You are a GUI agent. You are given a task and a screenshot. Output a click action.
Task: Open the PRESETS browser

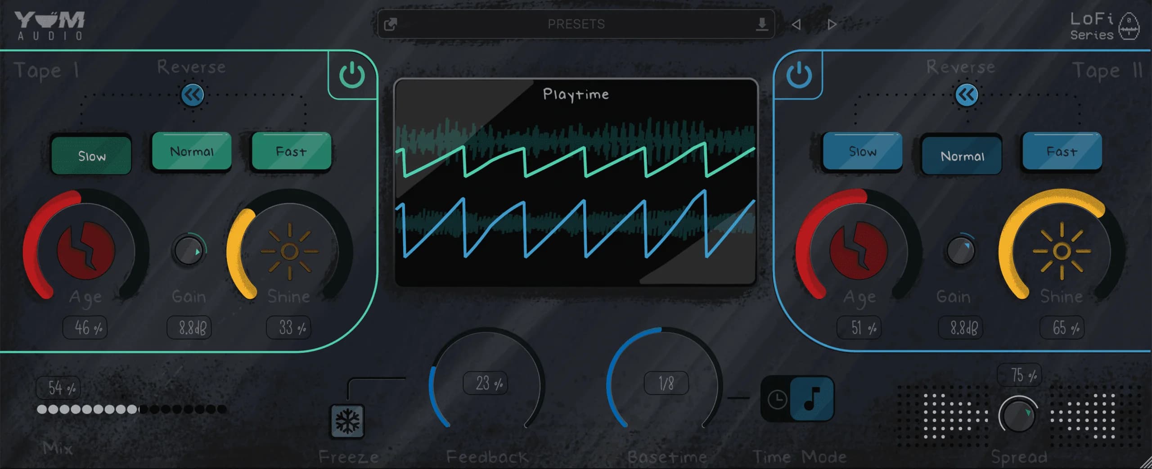pyautogui.click(x=576, y=24)
